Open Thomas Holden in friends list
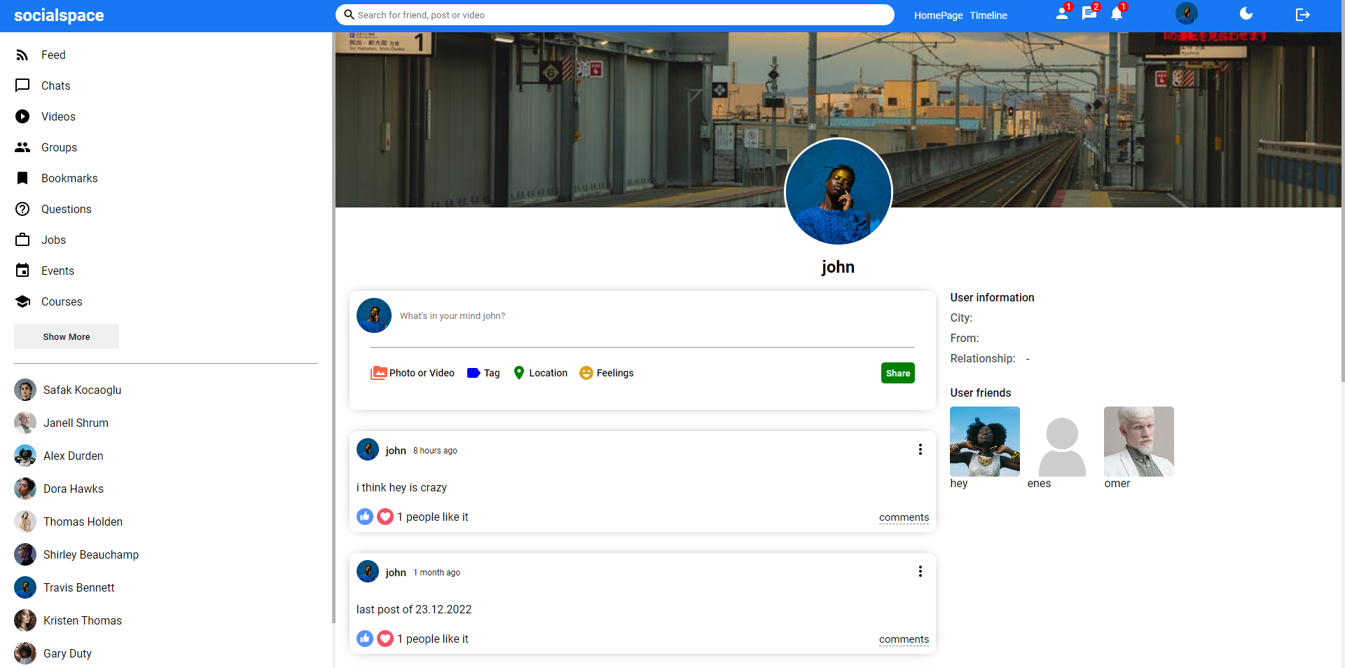The height and width of the screenshot is (668, 1345). click(x=69, y=522)
